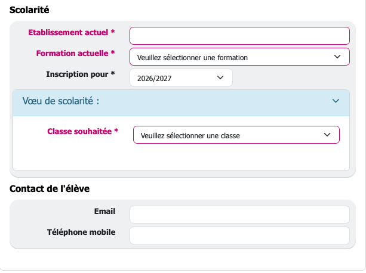Image resolution: width=366 pixels, height=273 pixels.
Task: Click the Etablissement actuel text field
Action: (x=239, y=36)
